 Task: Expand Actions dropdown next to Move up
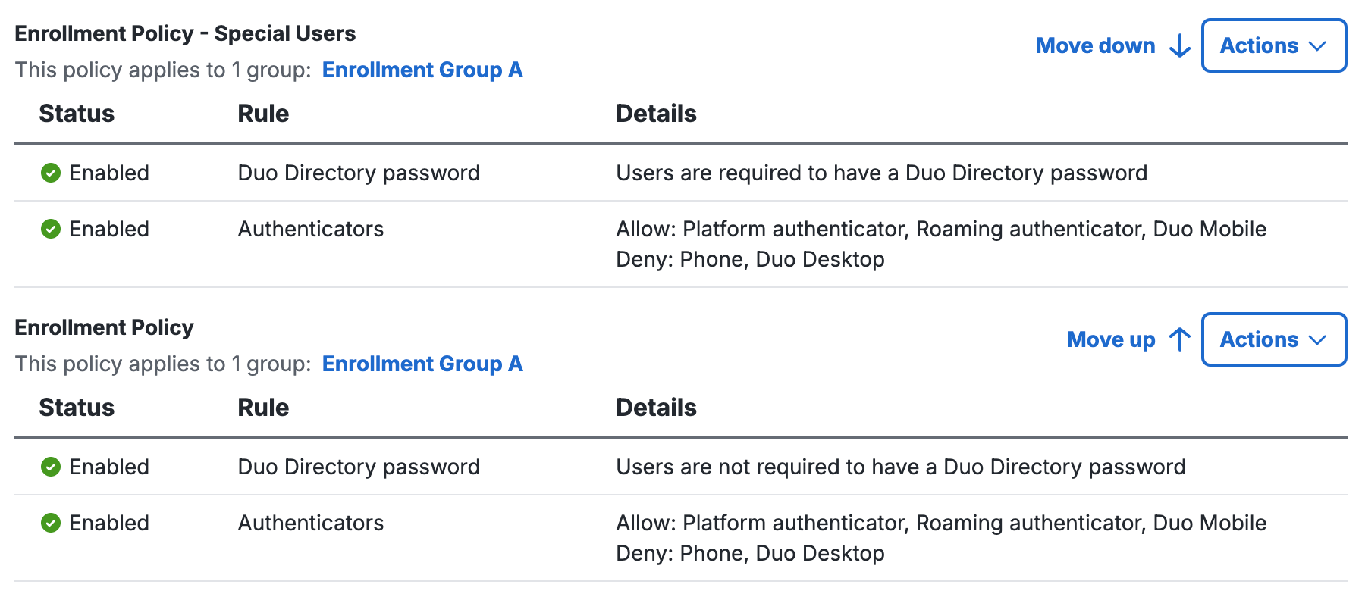(x=1273, y=339)
